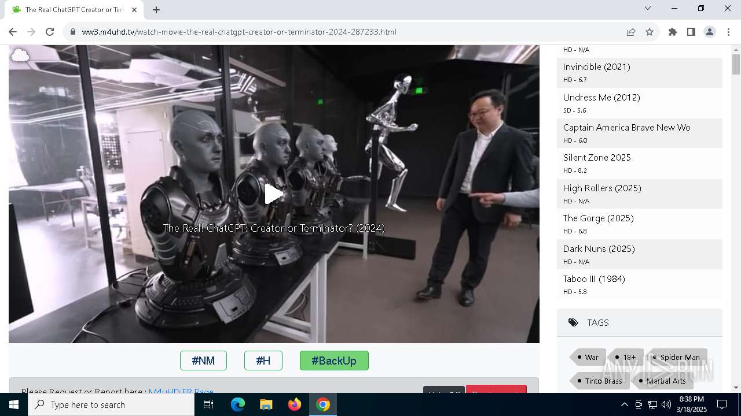Click the address bar URL
Viewport: 741px width, 416px height.
coord(239,32)
